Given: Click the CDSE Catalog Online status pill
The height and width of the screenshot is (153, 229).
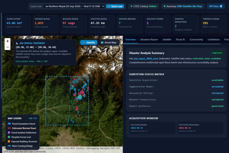Looking at the screenshot, I should [143, 6].
